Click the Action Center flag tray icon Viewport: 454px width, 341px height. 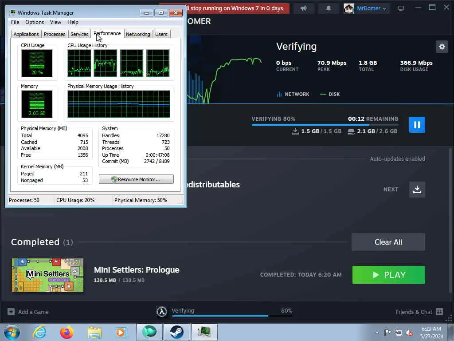pyautogui.click(x=387, y=333)
